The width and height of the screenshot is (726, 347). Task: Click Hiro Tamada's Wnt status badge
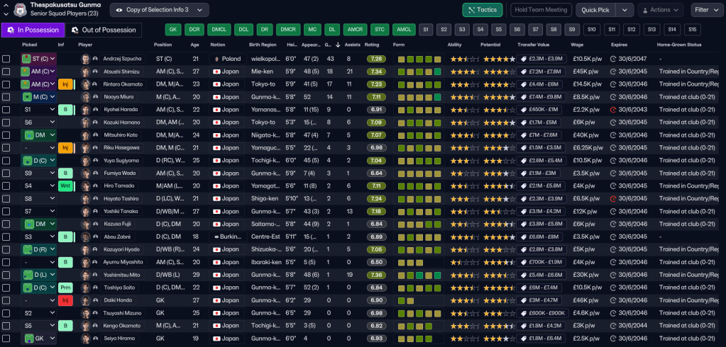(65, 186)
